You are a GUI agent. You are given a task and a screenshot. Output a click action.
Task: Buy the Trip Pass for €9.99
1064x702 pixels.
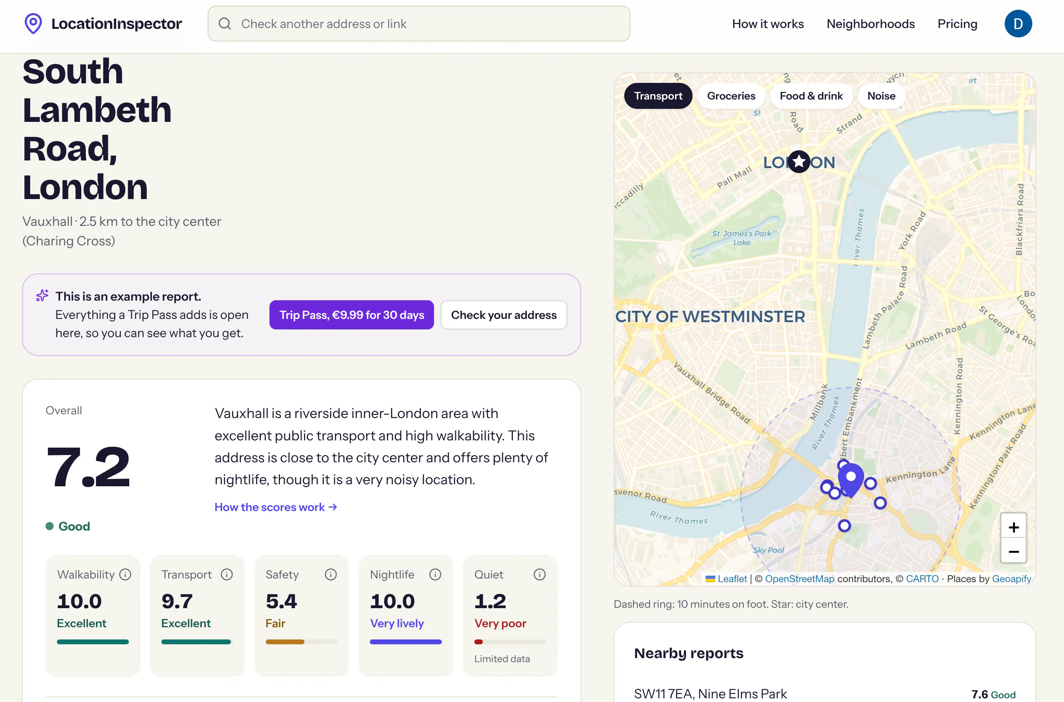coord(352,315)
